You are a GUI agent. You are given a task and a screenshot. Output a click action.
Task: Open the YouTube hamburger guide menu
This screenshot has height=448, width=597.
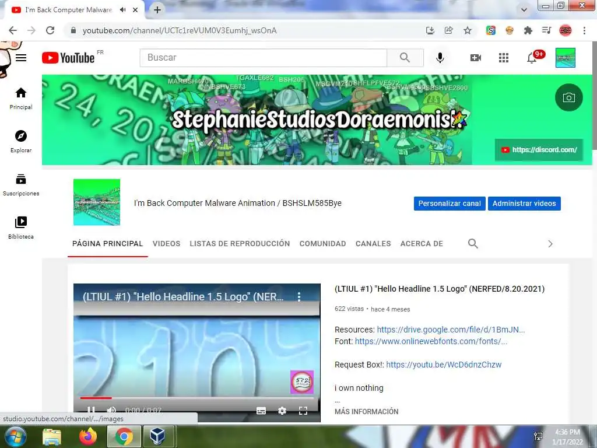(21, 58)
